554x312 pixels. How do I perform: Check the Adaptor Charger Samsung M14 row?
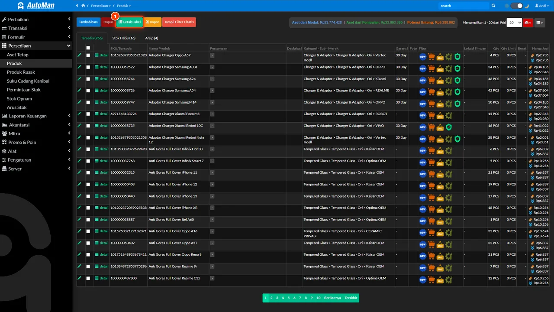point(88,102)
